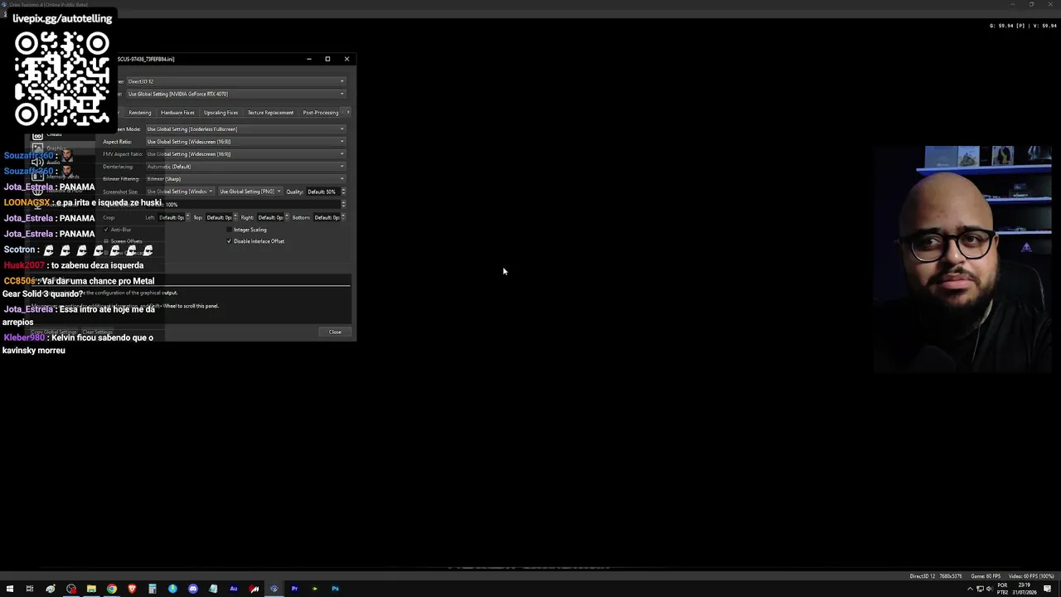Open the Bilinear Filtering dropdown
Screen dimensions: 1061x597
coord(245,179)
